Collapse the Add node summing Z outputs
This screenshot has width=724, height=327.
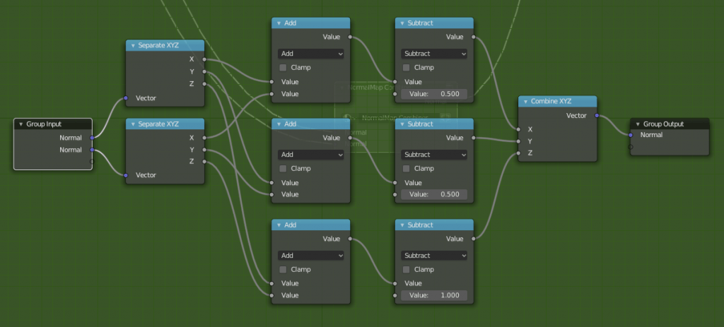(279, 225)
